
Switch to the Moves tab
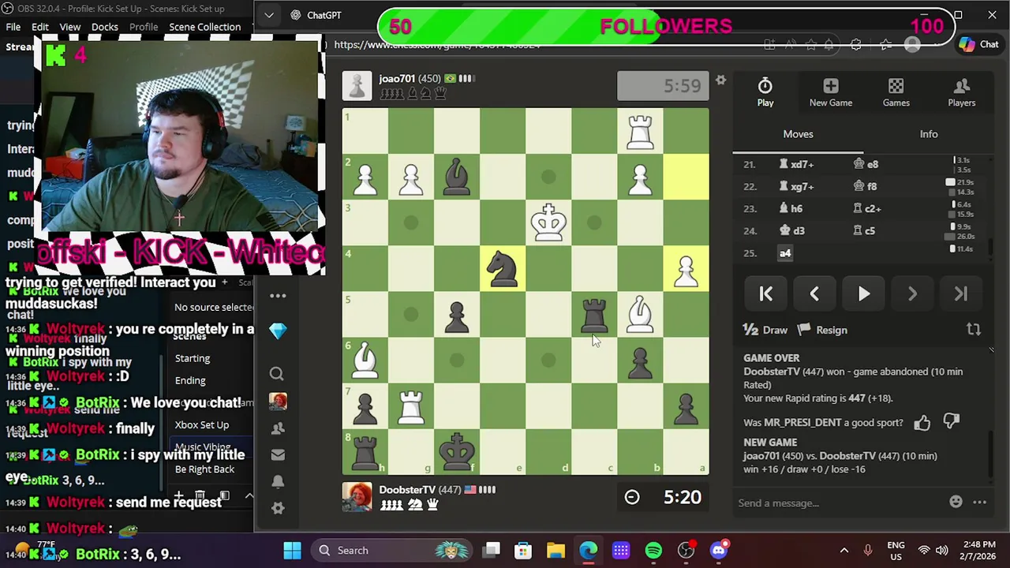(798, 134)
